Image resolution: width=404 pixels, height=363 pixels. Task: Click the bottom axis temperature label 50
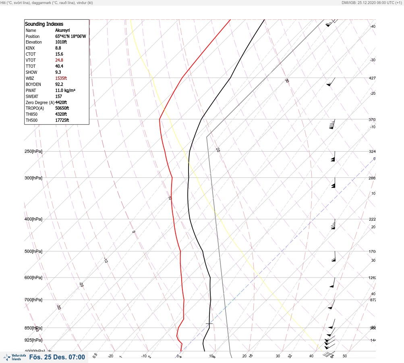coord(345,356)
